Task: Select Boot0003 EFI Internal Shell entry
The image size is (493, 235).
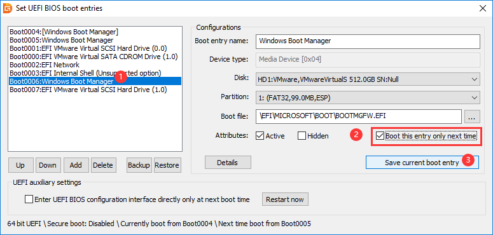Action: [85, 73]
